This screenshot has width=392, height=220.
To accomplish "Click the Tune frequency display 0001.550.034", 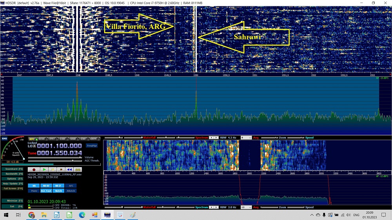I will pos(60,153).
